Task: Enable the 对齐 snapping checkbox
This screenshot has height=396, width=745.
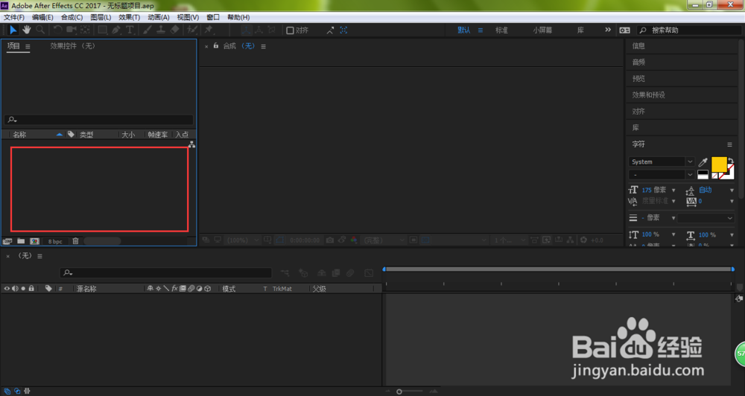Action: click(290, 31)
